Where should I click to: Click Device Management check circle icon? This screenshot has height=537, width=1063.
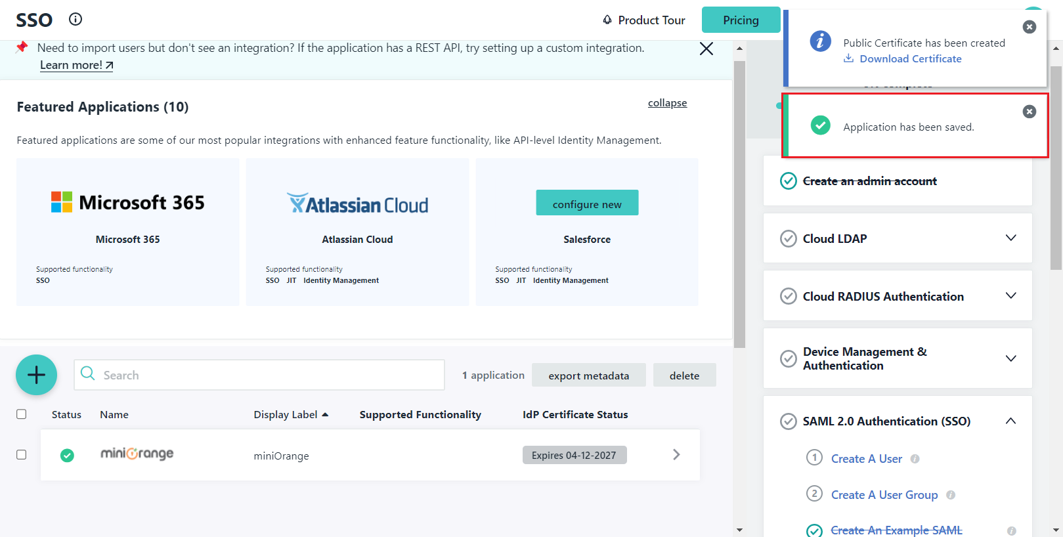coord(788,358)
